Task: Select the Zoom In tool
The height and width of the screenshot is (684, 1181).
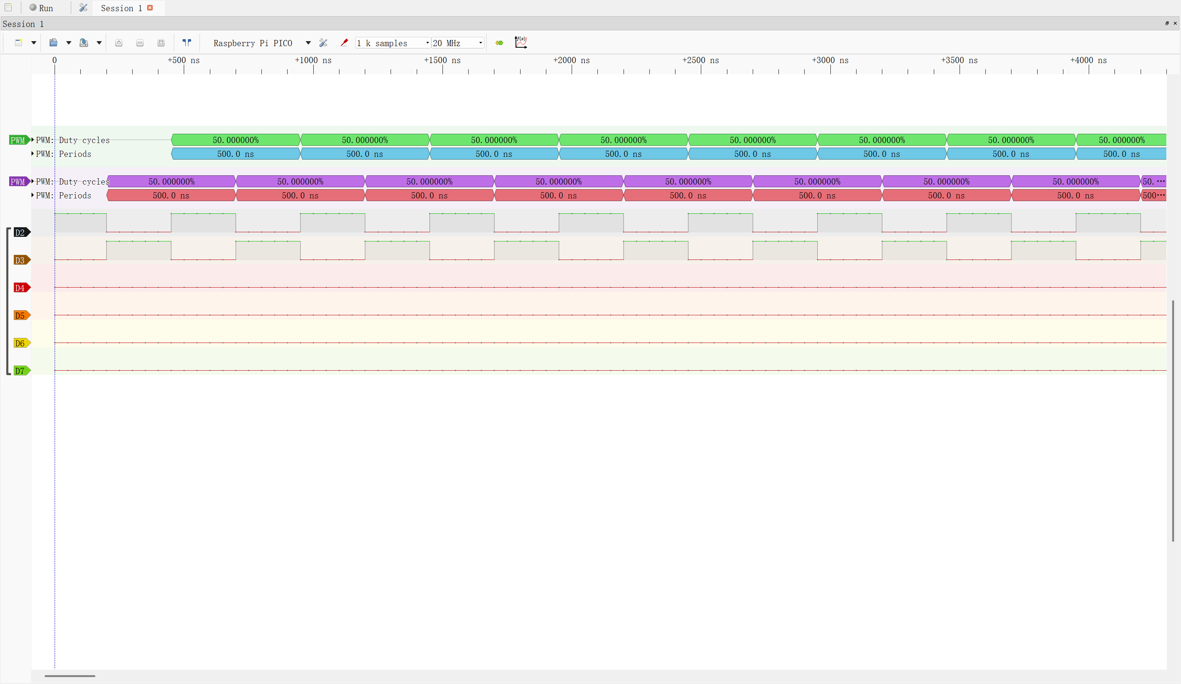Action: click(118, 43)
